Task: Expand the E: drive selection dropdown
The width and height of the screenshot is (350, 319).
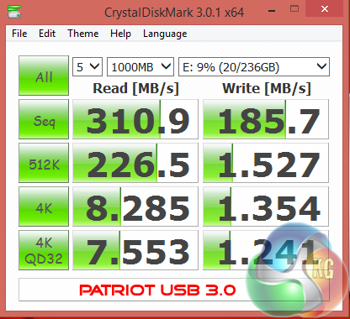Action: [254, 67]
